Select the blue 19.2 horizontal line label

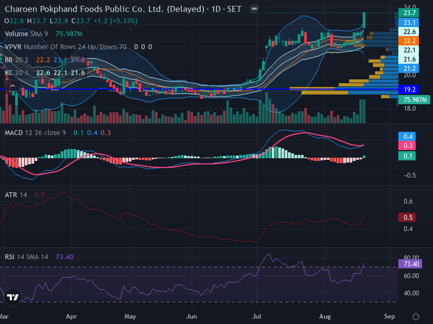pyautogui.click(x=409, y=89)
